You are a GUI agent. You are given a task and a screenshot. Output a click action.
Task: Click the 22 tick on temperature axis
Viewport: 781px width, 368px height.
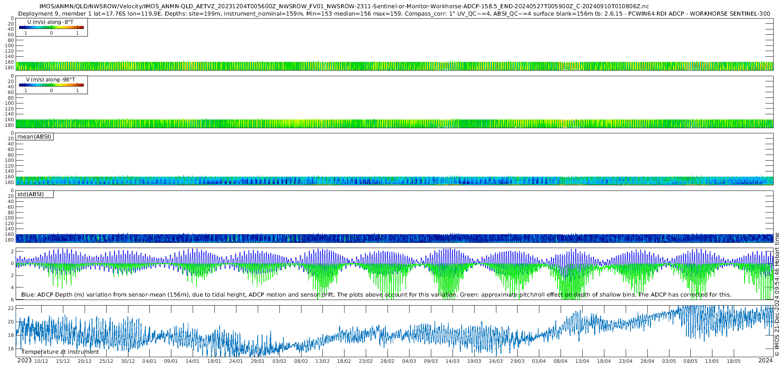[x=11, y=309]
